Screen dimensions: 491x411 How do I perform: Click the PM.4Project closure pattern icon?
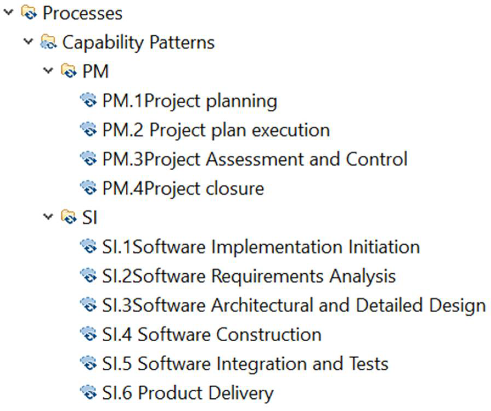coord(88,188)
